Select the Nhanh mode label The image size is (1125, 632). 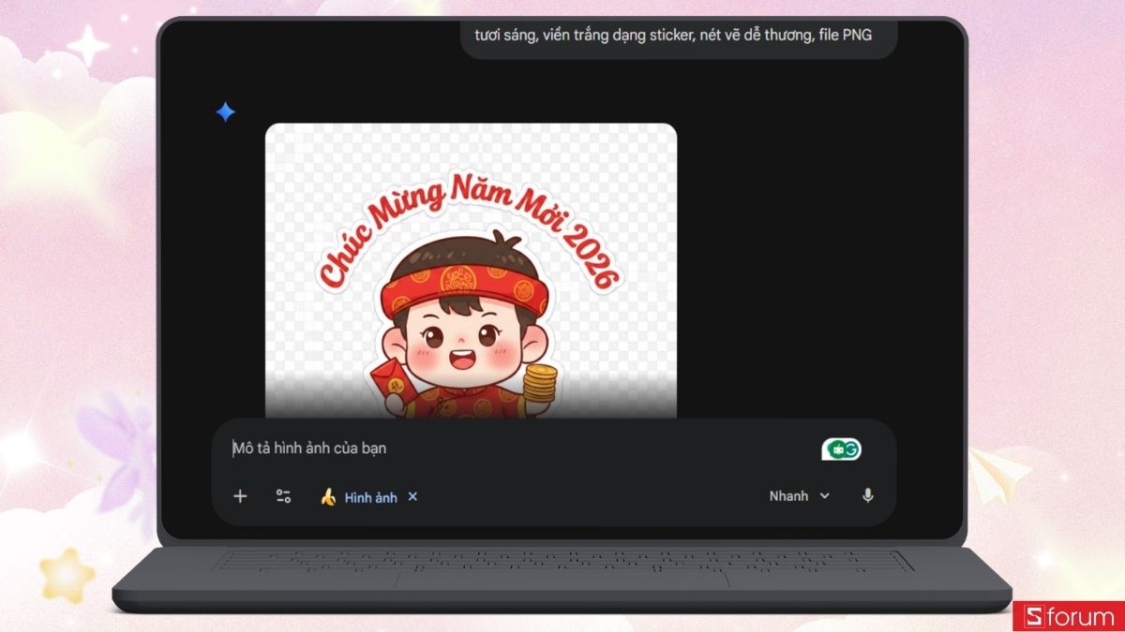pyautogui.click(x=787, y=496)
